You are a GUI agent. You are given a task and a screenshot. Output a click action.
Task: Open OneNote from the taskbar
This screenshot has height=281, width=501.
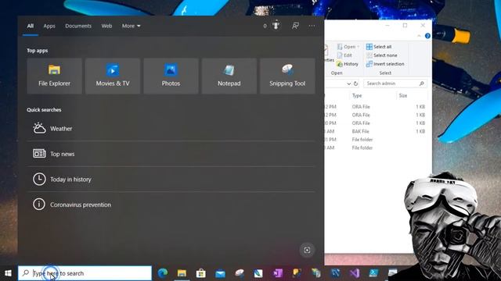[278, 273]
